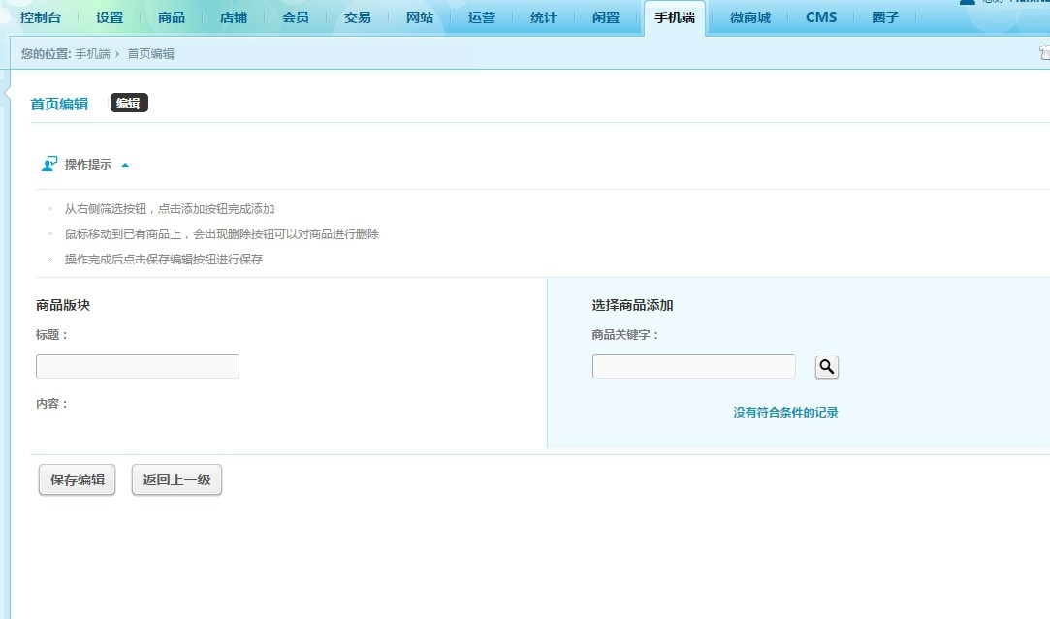1050x619 pixels.
Task: Click the 选择商品添加 section heading
Action: pos(632,305)
